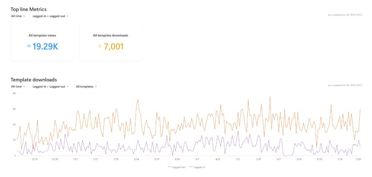Open Top line Metrics Logged-in + Logged-out filter
This screenshot has width=372, height=177.
pyautogui.click(x=51, y=16)
